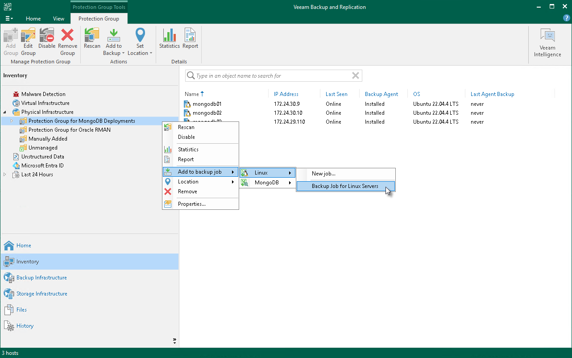Open the Veeam Intelligence assistant
572x358 pixels.
tap(547, 43)
